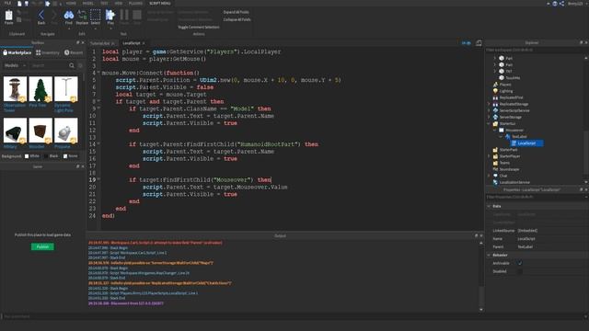The height and width of the screenshot is (331, 589).
Task: Click the StarterPack icon in Explorer
Action: 495,150
